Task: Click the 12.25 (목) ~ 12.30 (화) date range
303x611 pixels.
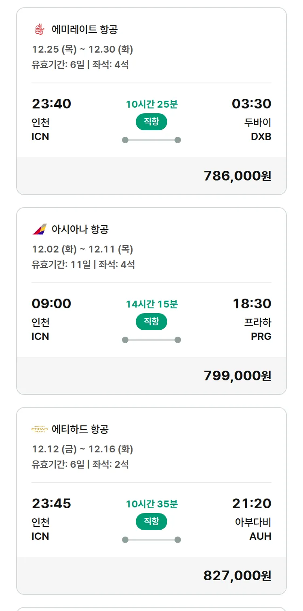Action: pos(82,49)
